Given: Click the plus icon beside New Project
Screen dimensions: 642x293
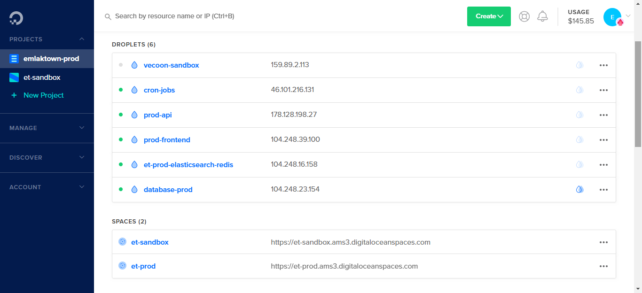Looking at the screenshot, I should (x=14, y=95).
